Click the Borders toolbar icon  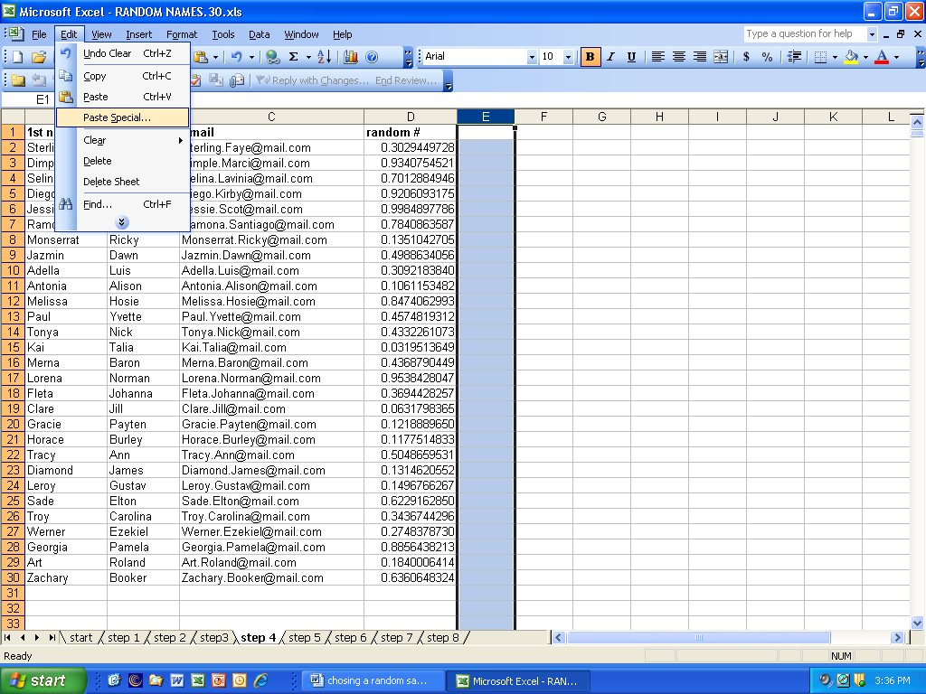point(820,57)
